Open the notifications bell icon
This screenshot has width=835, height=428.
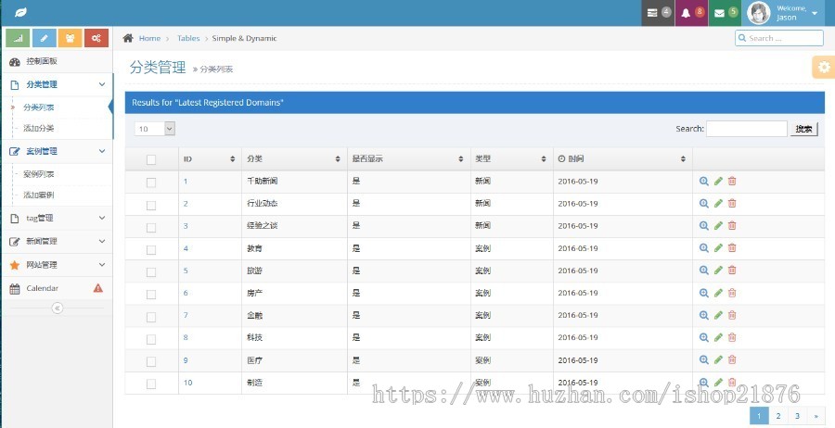692,13
